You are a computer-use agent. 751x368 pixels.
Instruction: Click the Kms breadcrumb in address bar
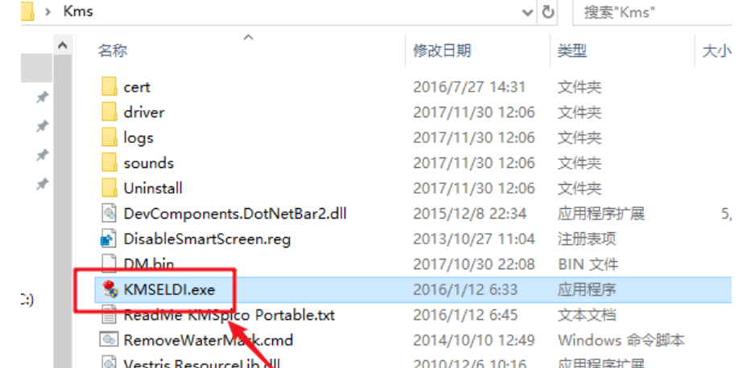pyautogui.click(x=77, y=11)
